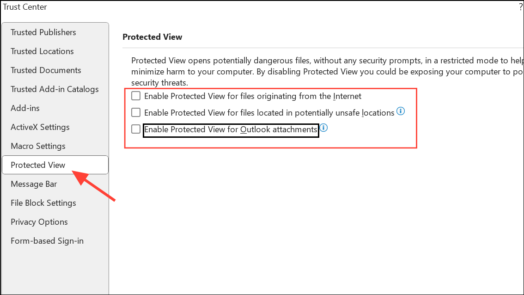Select Form-based Sign-in settings
The height and width of the screenshot is (295, 524).
tap(47, 240)
